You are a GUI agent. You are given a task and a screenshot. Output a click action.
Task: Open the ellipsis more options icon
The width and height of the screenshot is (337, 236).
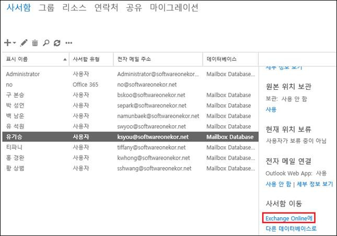pyautogui.click(x=69, y=43)
